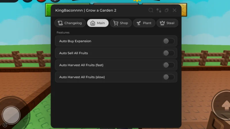The height and width of the screenshot is (129, 230).
Task: Click the search magnifier icon in header
Action: pos(151,10)
